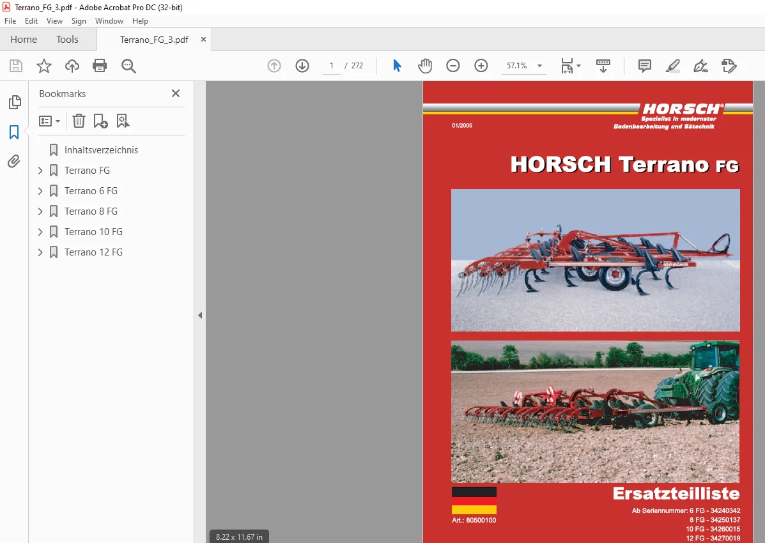Open the Attachments paperclip panel

click(x=14, y=162)
